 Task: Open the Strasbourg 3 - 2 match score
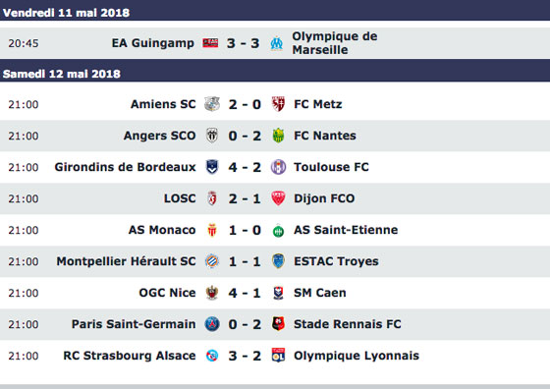[245, 356]
